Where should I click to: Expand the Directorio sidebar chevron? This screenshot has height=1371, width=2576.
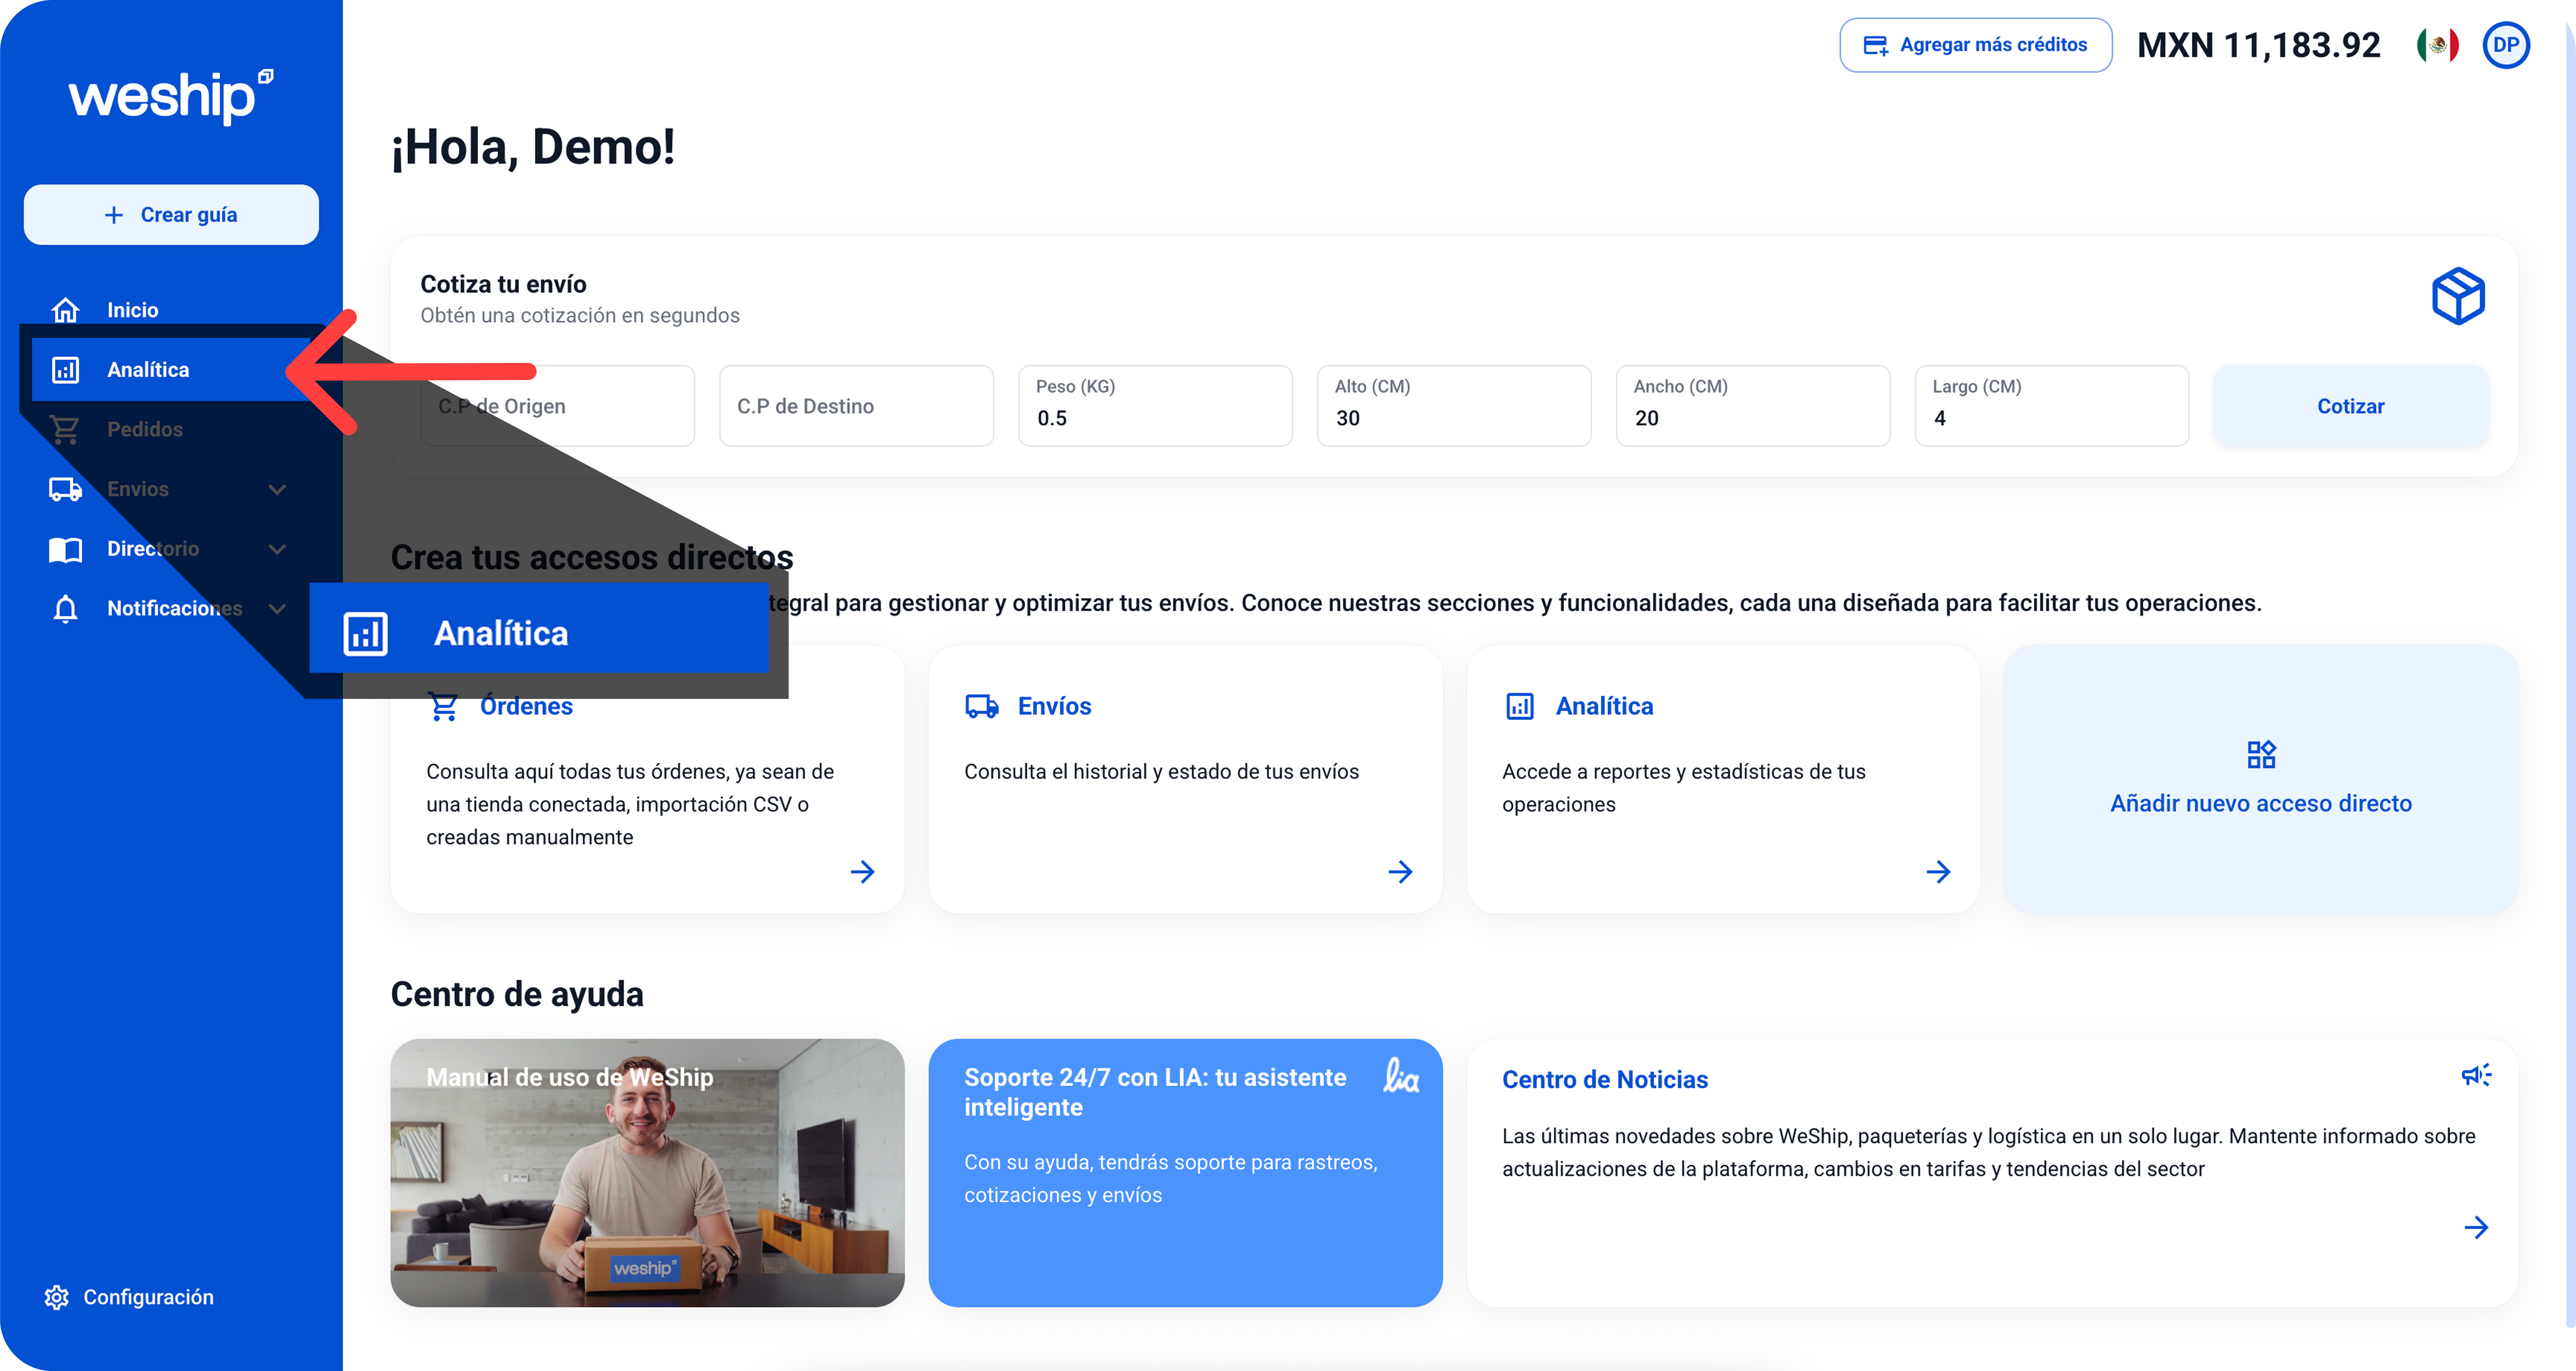[x=277, y=549]
